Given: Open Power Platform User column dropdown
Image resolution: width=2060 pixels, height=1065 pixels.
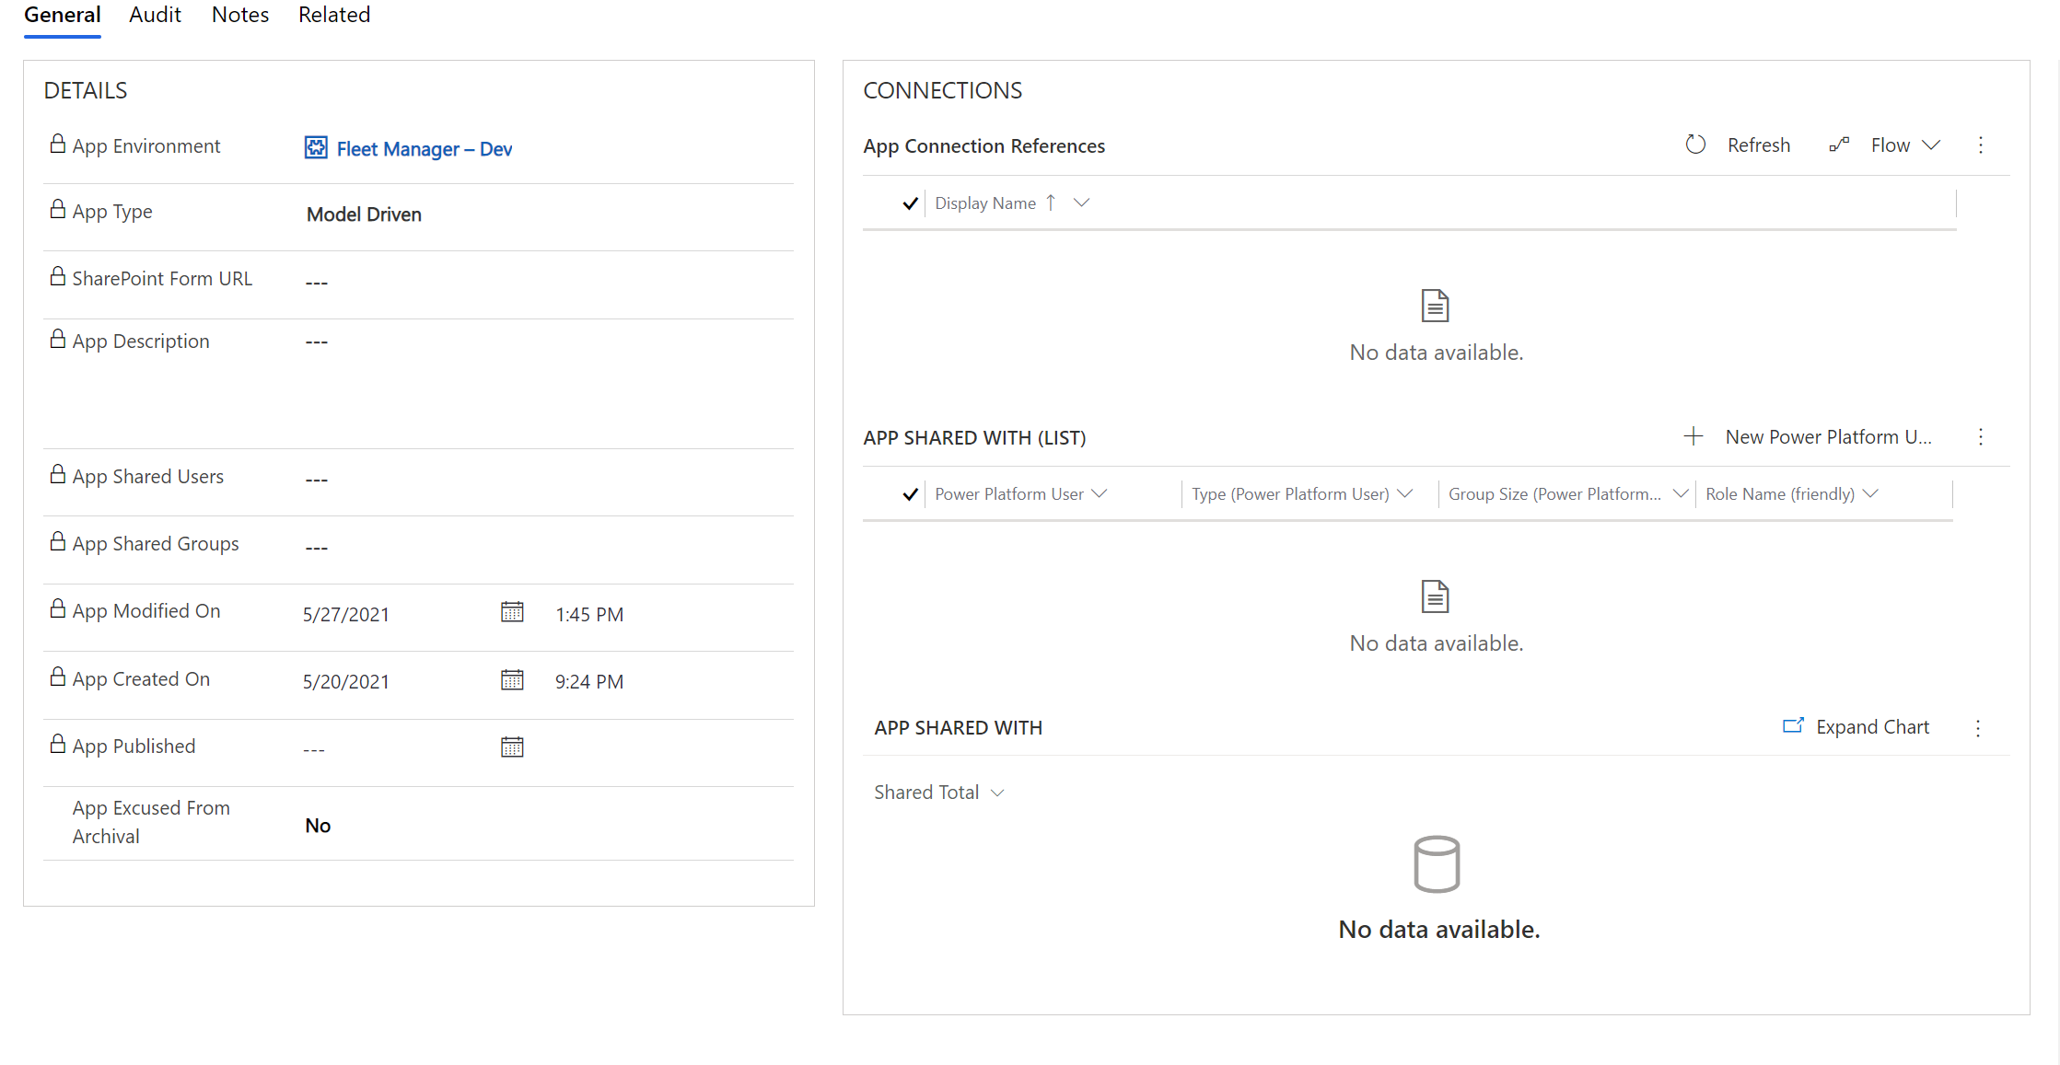Looking at the screenshot, I should (x=1100, y=493).
